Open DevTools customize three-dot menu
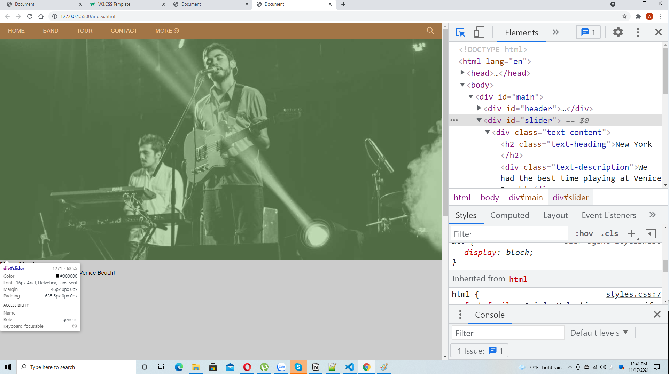The width and height of the screenshot is (669, 374). click(638, 32)
